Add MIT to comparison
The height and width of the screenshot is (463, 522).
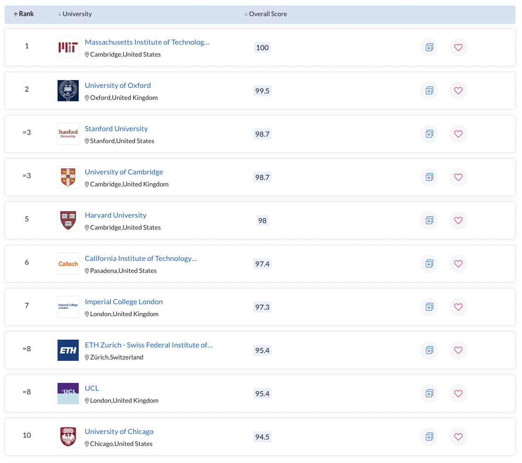pos(429,47)
